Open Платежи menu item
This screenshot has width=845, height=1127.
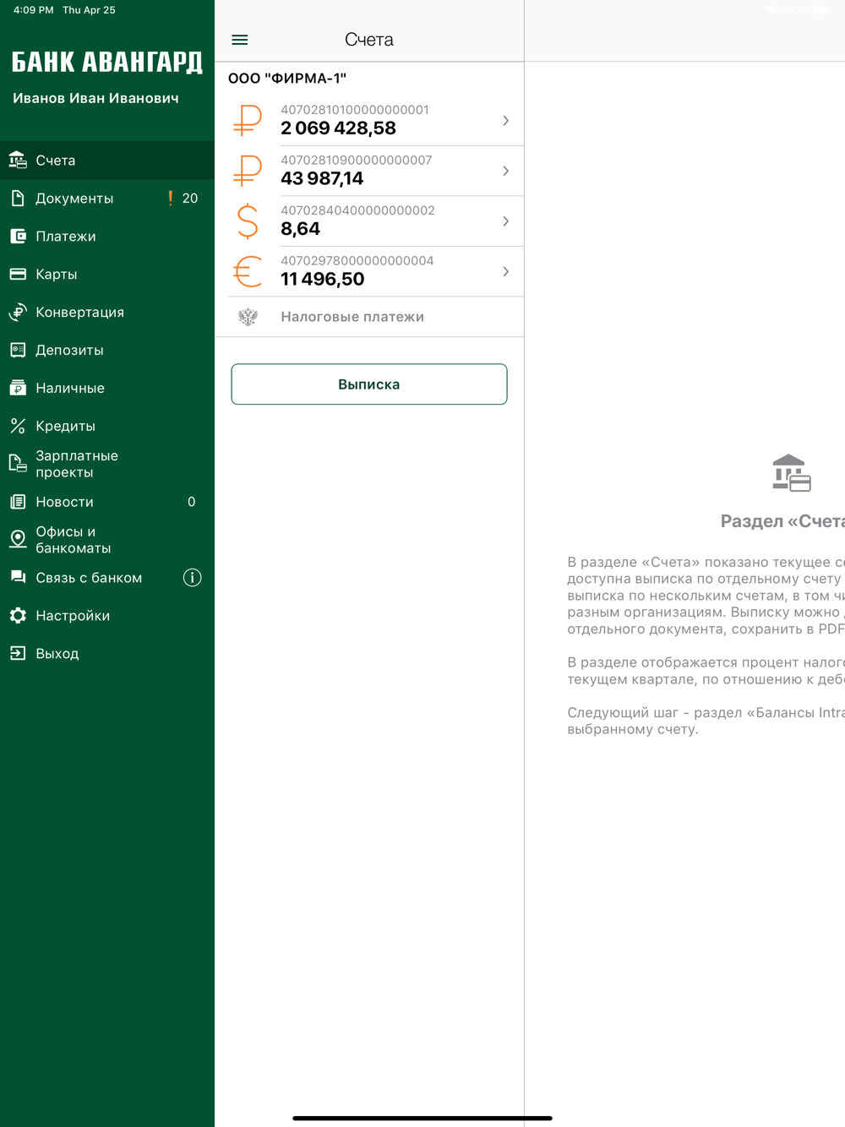(x=107, y=236)
